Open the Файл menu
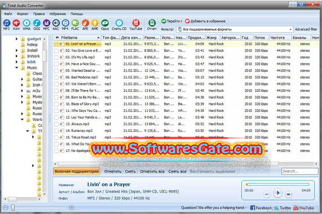The width and height of the screenshot is (322, 214). click(x=8, y=14)
